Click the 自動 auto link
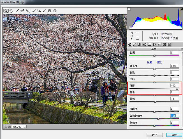Image resolution: width=183 pixels, height=139 pixels. click(150, 62)
